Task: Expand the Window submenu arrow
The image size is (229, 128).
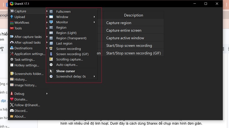Action: click(94, 17)
